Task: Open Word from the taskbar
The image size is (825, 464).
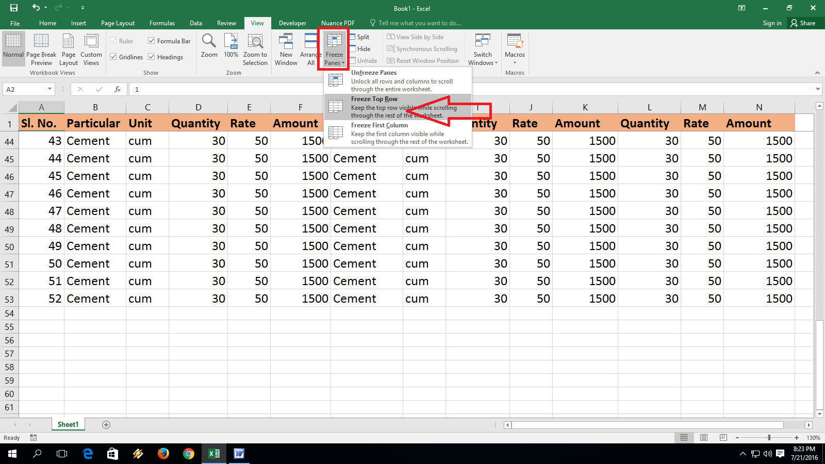Action: pos(239,454)
